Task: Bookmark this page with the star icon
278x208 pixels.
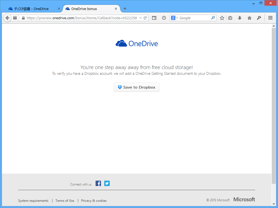Action: (x=222, y=18)
